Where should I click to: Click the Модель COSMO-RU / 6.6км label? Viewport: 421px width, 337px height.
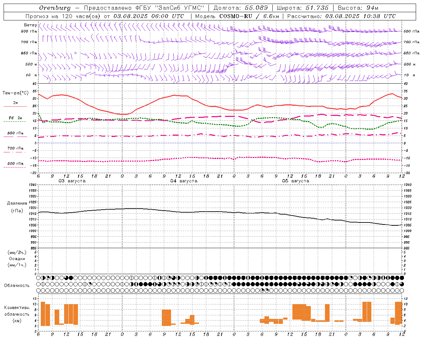tap(237, 16)
